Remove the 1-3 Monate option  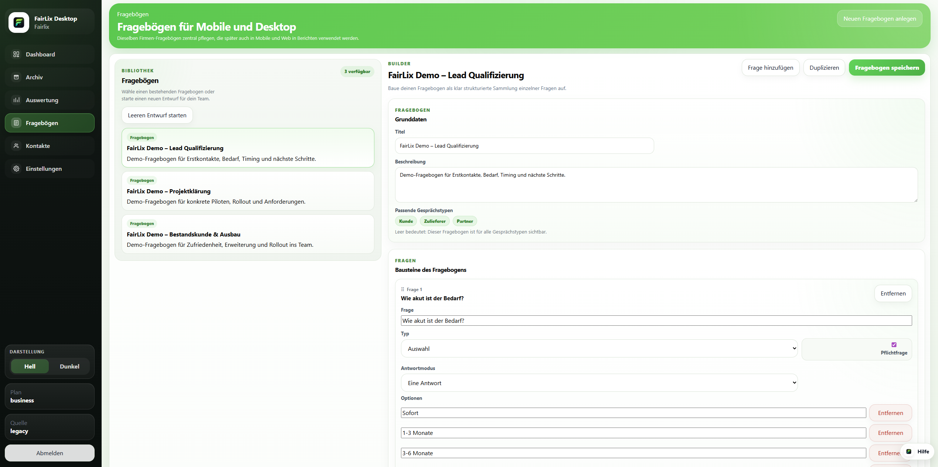(x=890, y=433)
